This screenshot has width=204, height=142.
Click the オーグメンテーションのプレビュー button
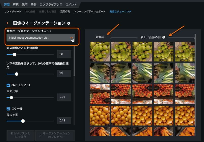click(x=55, y=135)
